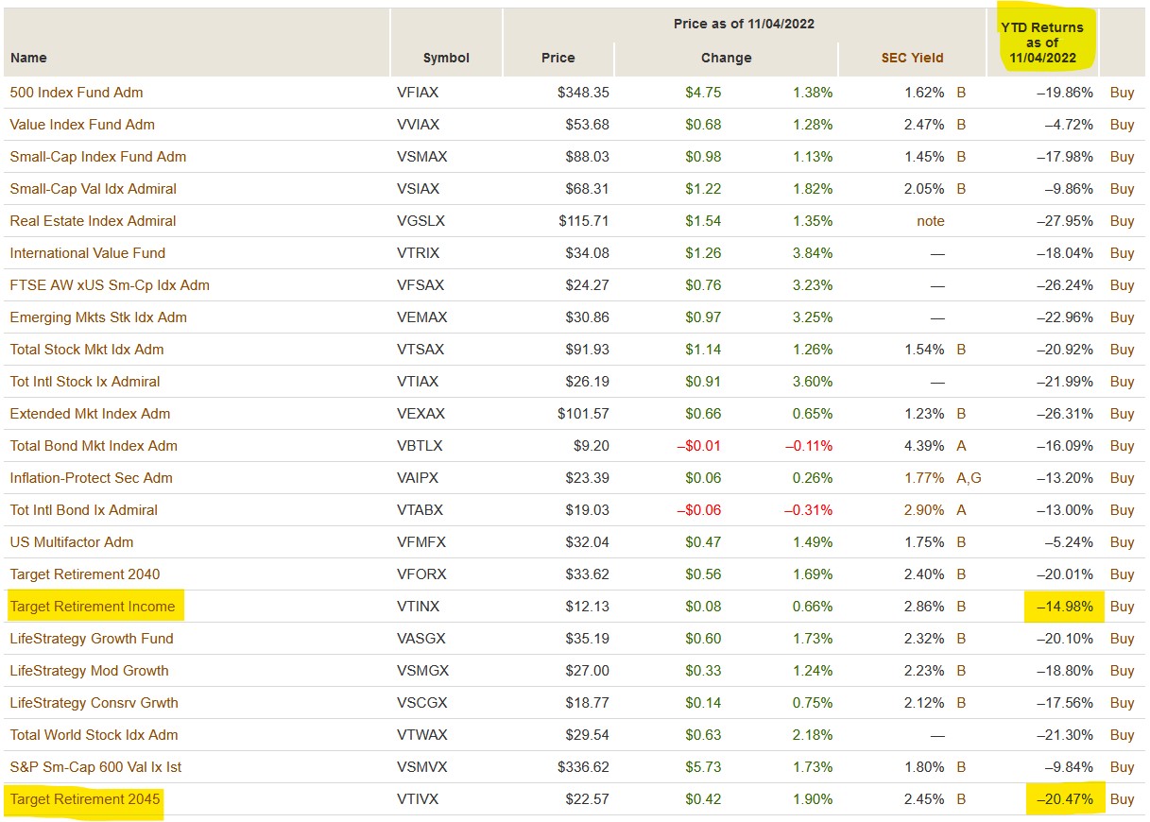Open Small-Cap Index Fund Adm fund page
Screen dimensions: 1150x822
click(98, 157)
